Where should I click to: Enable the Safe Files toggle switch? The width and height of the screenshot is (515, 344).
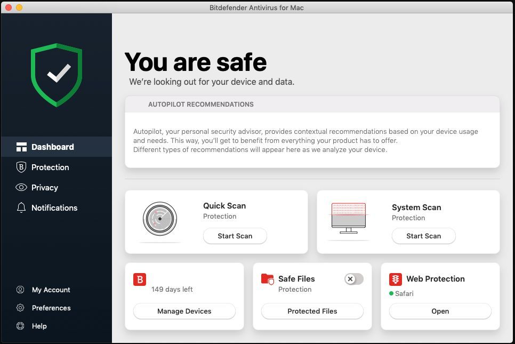[x=353, y=279]
